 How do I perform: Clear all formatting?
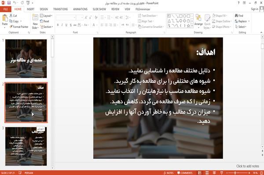pos(96,18)
